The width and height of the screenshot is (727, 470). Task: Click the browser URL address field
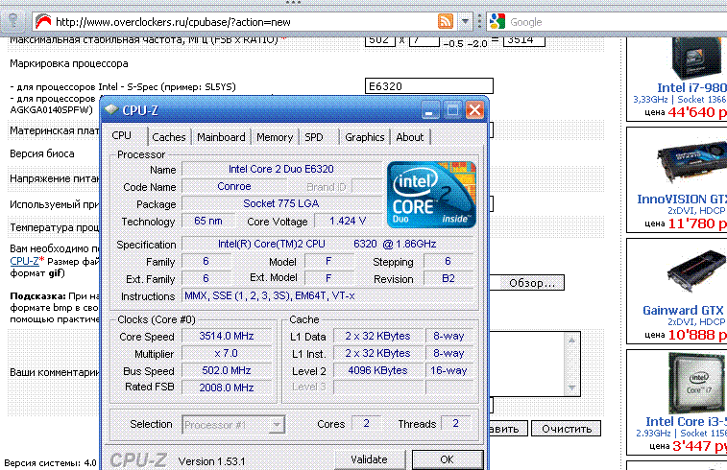pyautogui.click(x=243, y=22)
